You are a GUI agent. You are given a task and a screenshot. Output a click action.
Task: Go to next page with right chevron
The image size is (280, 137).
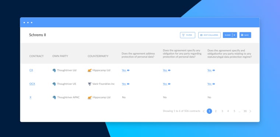(250, 111)
